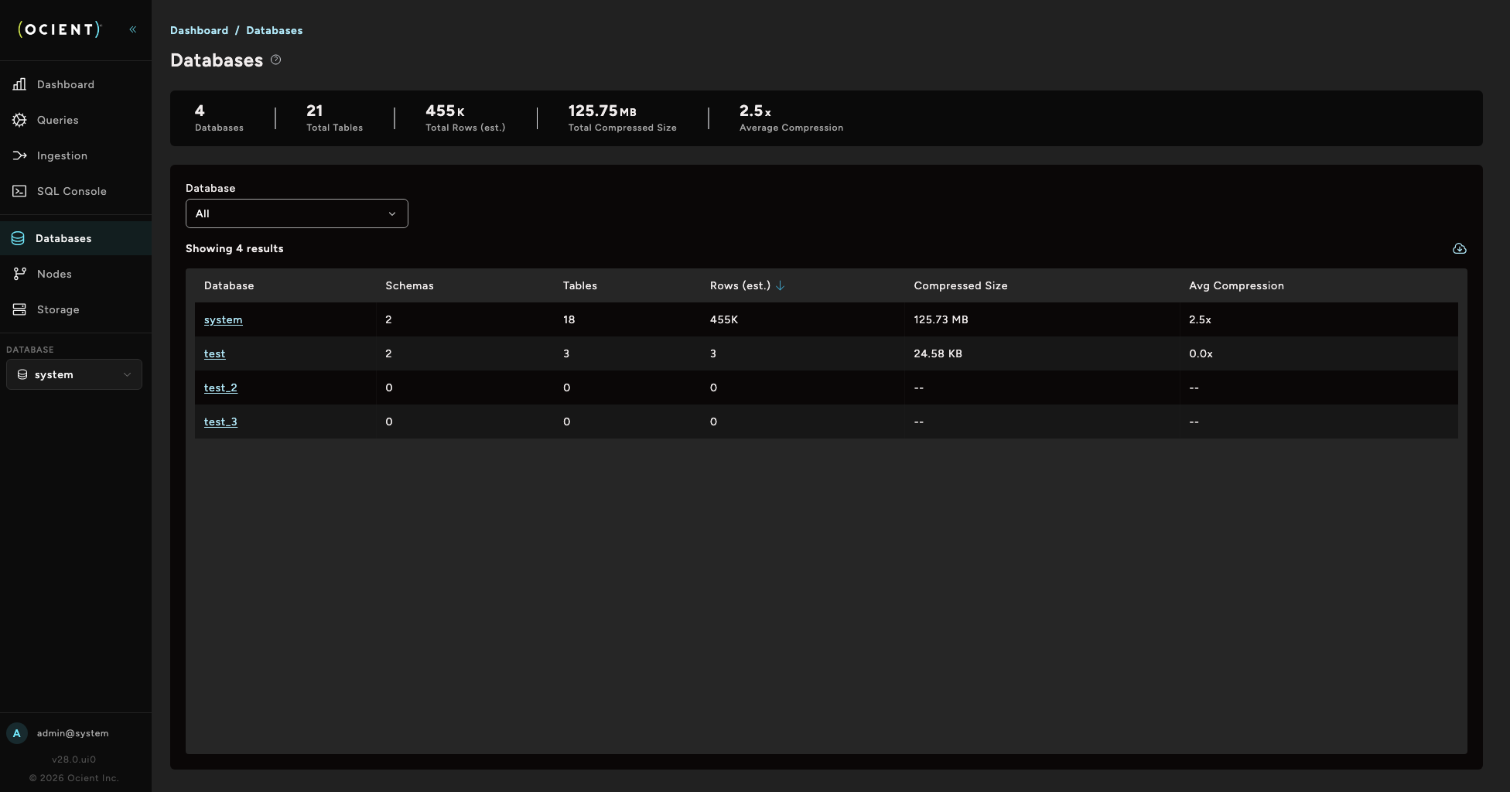Click the Queries gear icon

pyautogui.click(x=19, y=120)
